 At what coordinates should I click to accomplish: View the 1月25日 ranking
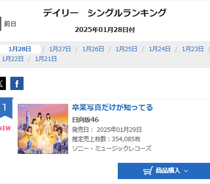(126, 49)
